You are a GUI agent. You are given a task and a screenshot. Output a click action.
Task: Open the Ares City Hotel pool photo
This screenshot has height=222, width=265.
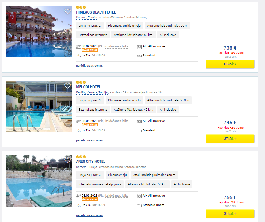pyautogui.click(x=39, y=181)
